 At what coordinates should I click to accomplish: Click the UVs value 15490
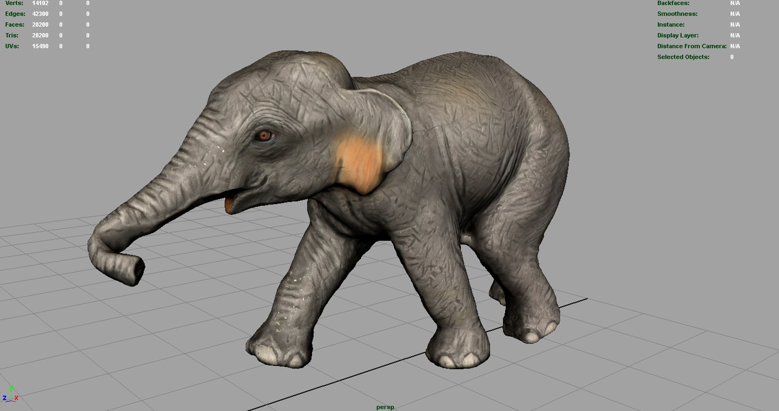[x=40, y=46]
